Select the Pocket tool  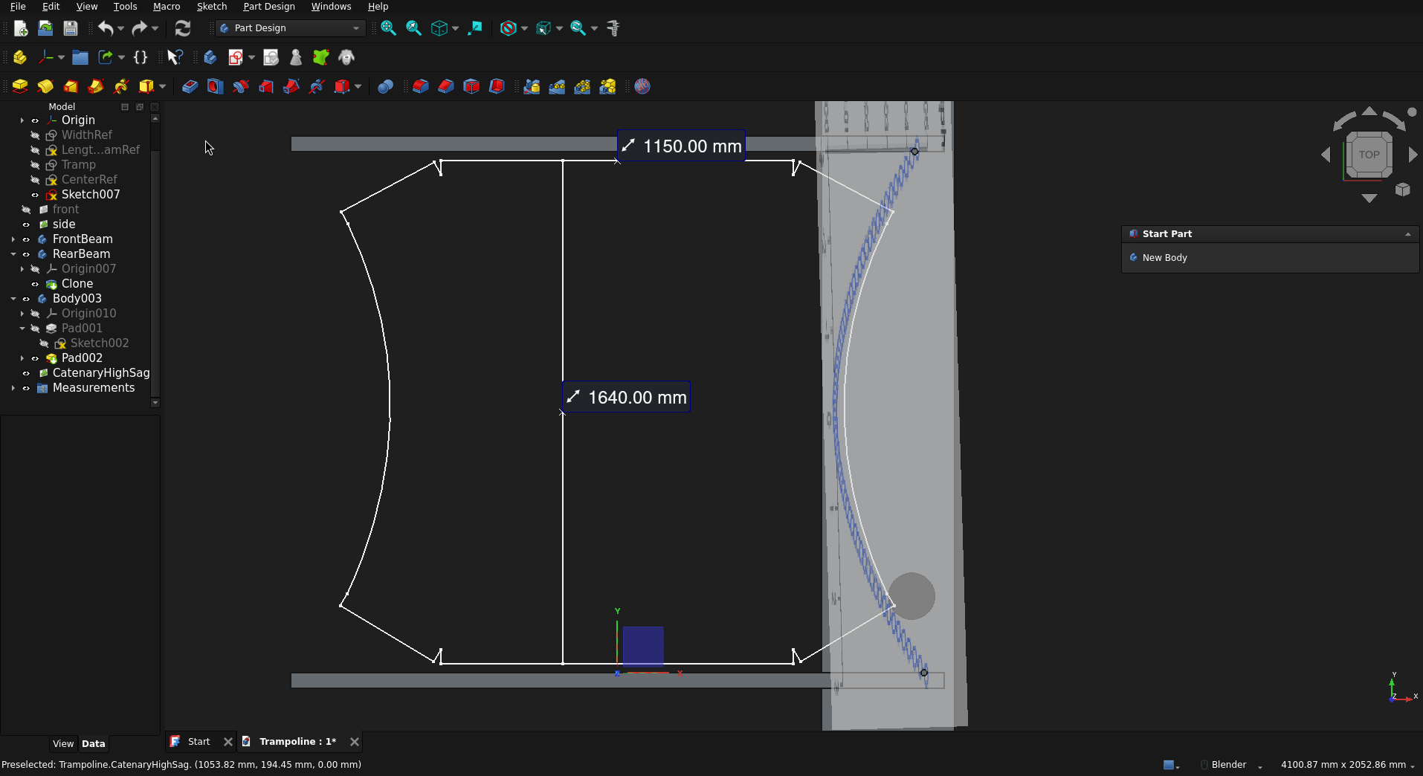tap(190, 87)
